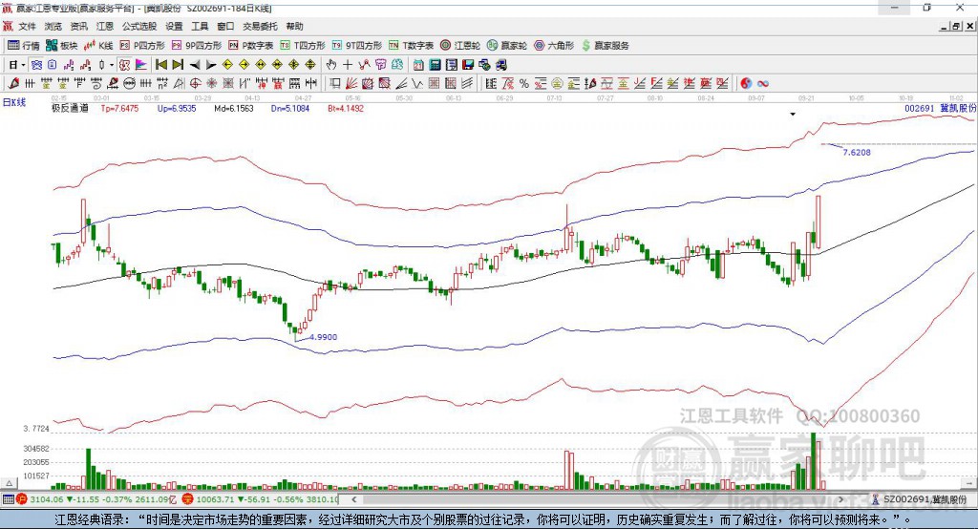Select the crosshair plus cursor icon
978x529 pixels.
[348, 65]
